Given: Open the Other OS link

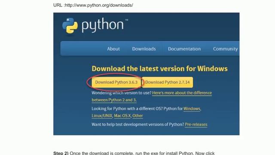Looking at the screenshot, I should click(137, 116).
